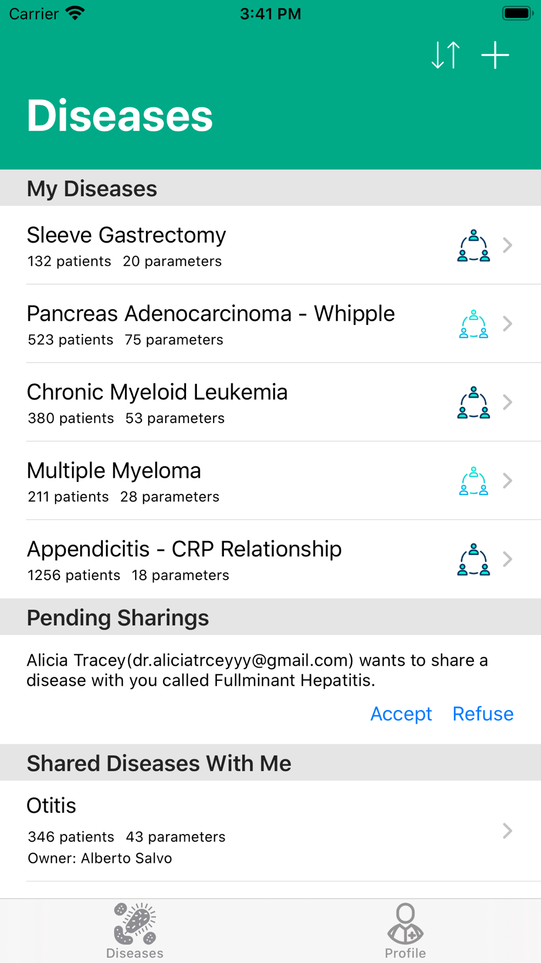
Task: Open Otitis details via its chevron
Action: point(507,831)
